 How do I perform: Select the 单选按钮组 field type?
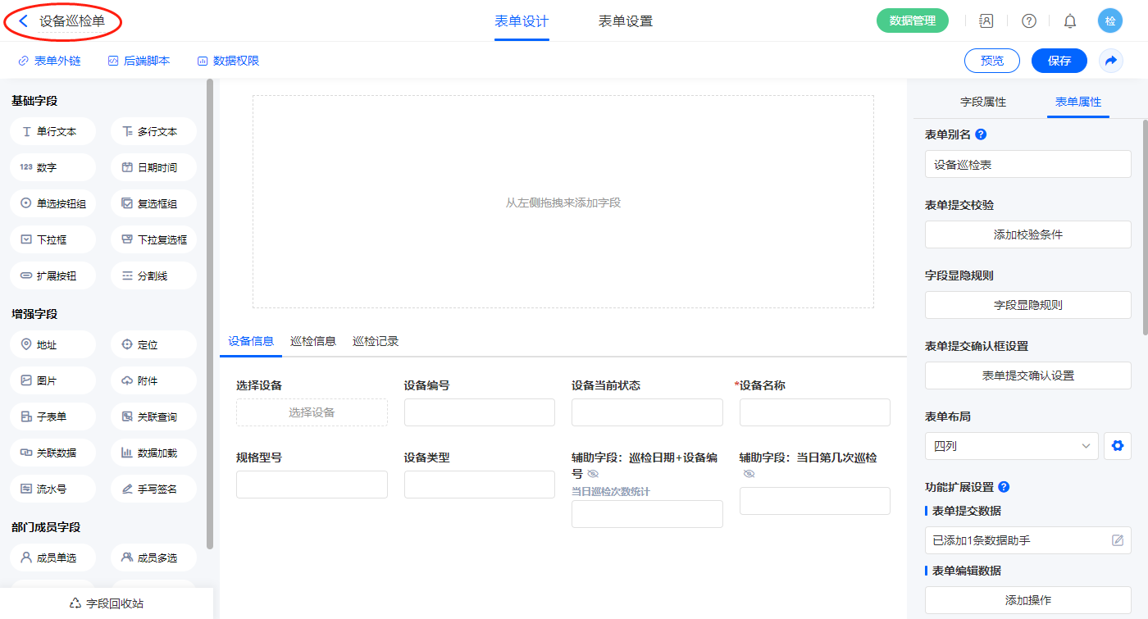click(52, 203)
